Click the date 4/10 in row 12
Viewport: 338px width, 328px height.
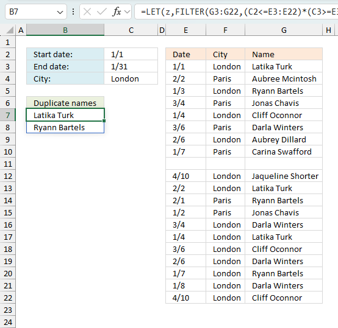[x=186, y=176]
